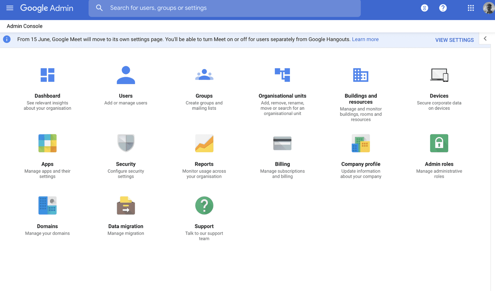
Task: Click the Reports title text
Action: (204, 164)
